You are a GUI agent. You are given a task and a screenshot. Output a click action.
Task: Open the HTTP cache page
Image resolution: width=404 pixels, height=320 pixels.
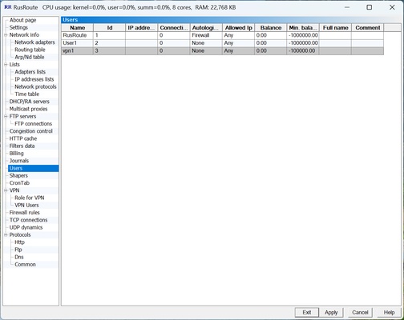(x=23, y=138)
